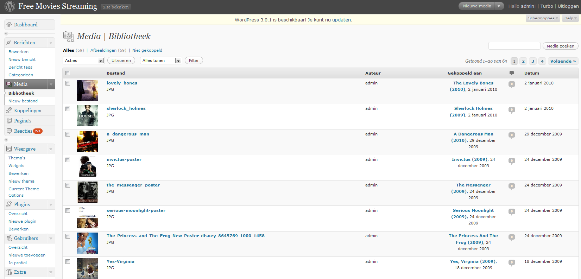Click the Media menu icon in sidebar

point(9,84)
